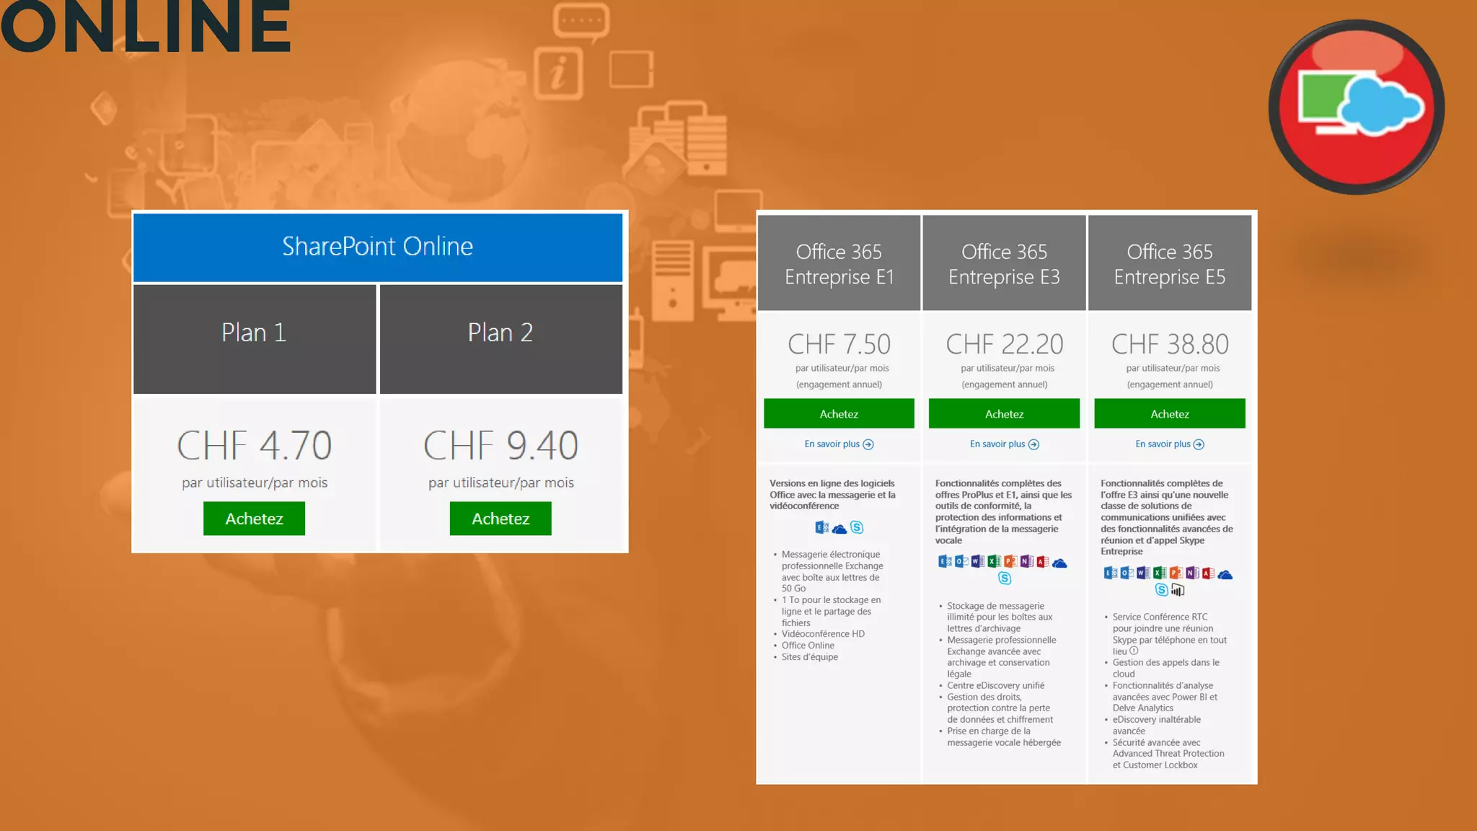
Task: Buy Office 365 Entreprise E1 with Achetez
Action: click(839, 414)
